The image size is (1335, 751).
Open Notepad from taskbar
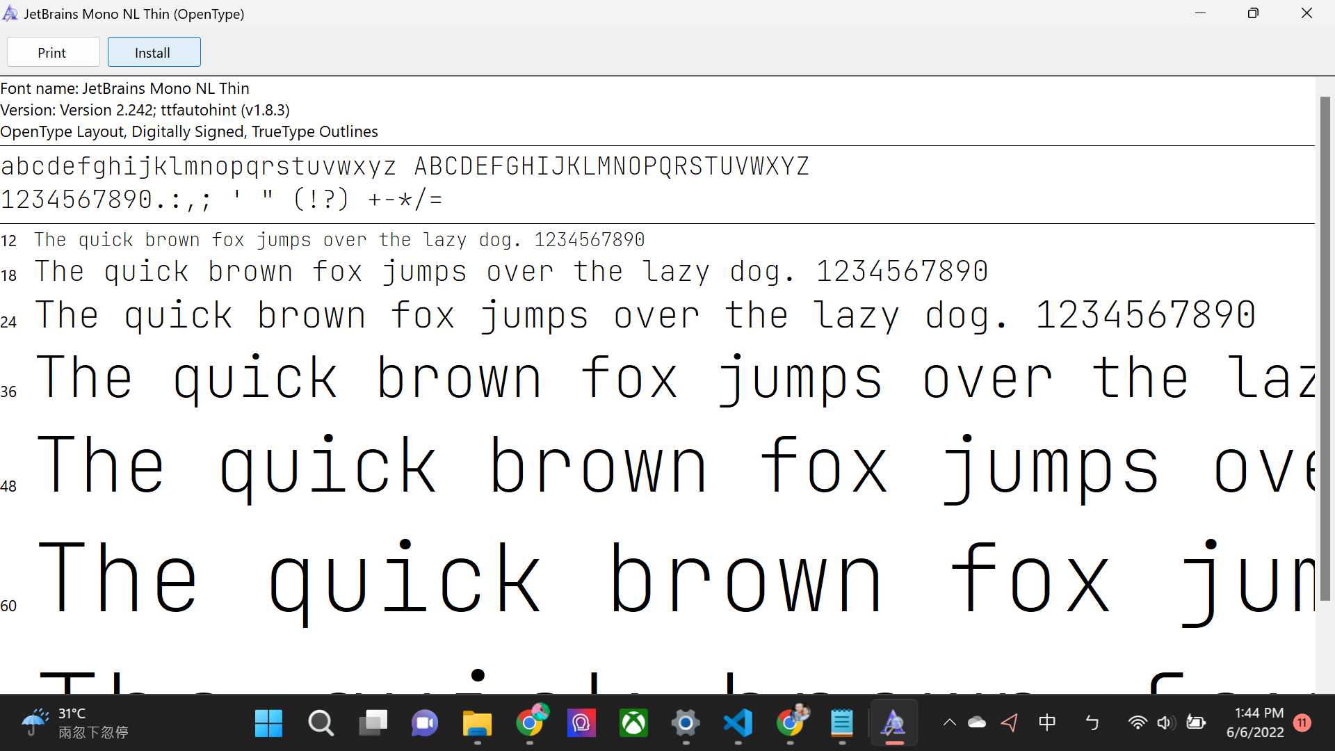tap(842, 723)
